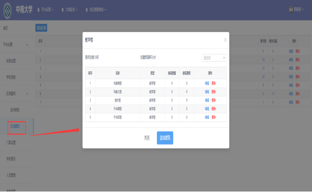Click the 名称 column header in dialog
The width and height of the screenshot is (312, 192).
pos(118,73)
